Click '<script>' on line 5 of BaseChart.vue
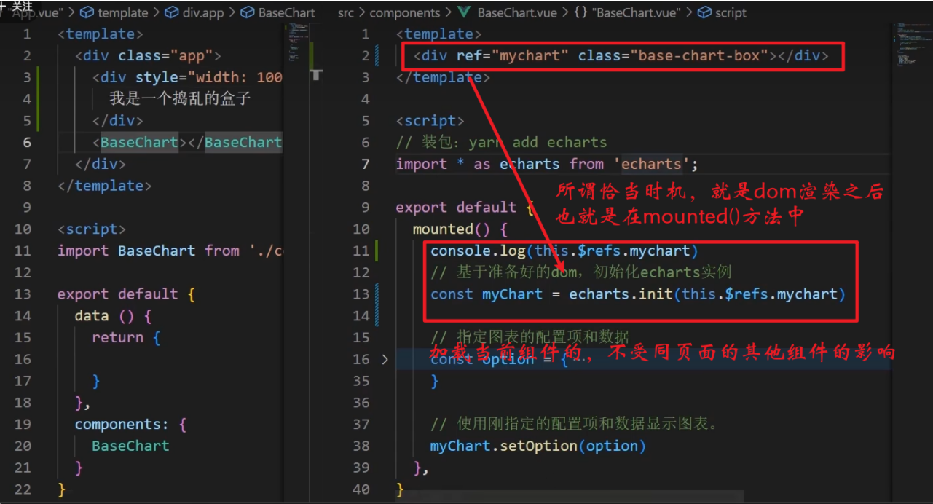The image size is (933, 504). click(x=430, y=120)
